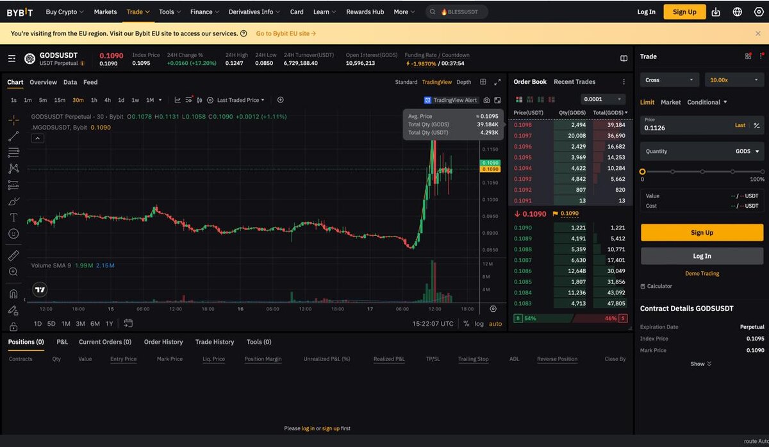This screenshot has width=769, height=447.
Task: Switch chart to 15m interval
Action: (x=60, y=100)
